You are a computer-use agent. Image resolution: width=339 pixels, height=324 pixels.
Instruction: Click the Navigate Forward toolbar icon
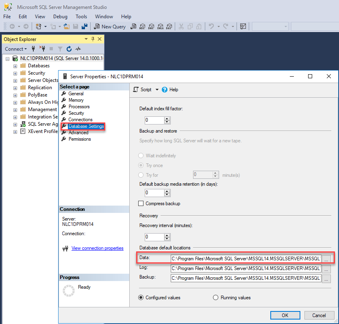coord(26,26)
